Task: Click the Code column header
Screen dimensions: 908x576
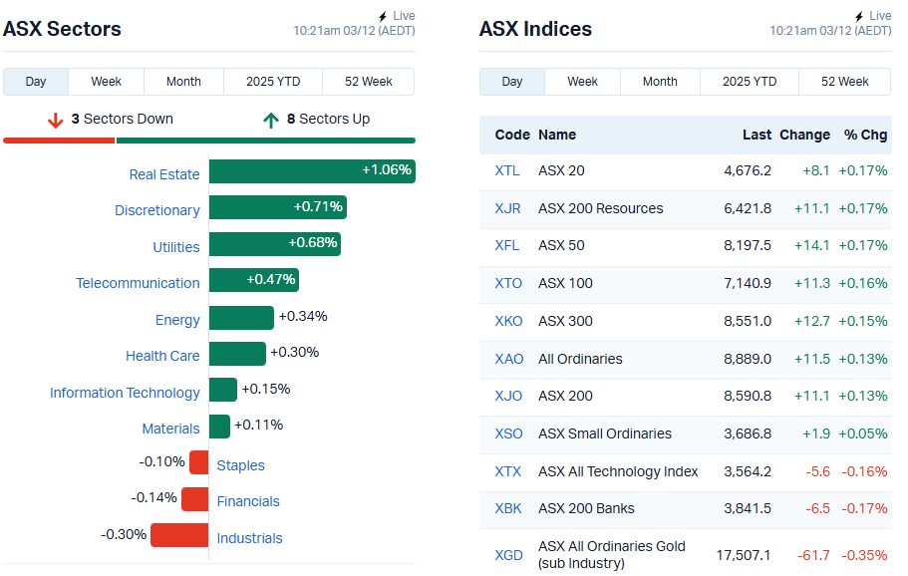Action: click(x=512, y=135)
